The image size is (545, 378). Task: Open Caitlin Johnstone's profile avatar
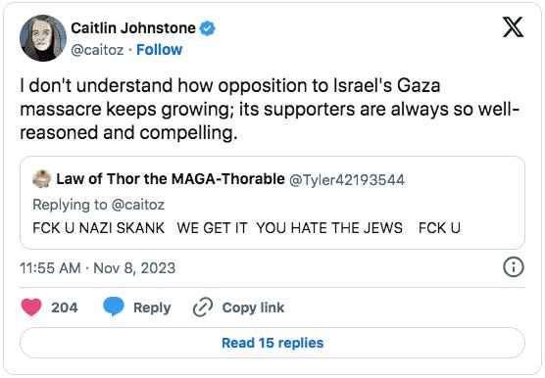coord(43,38)
